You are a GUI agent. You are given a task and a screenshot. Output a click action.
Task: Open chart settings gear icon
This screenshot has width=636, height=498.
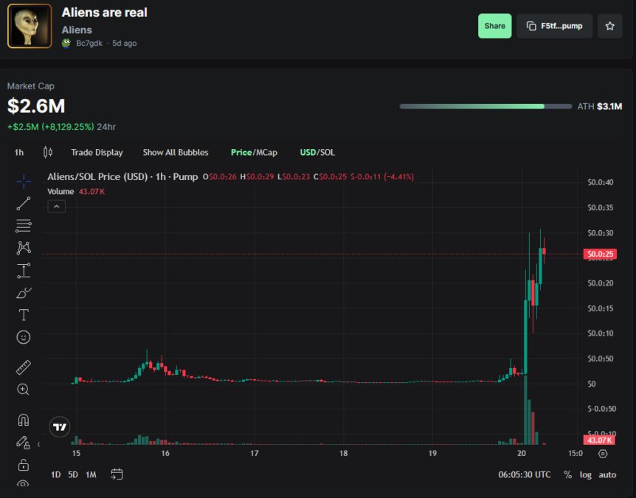coord(603,454)
